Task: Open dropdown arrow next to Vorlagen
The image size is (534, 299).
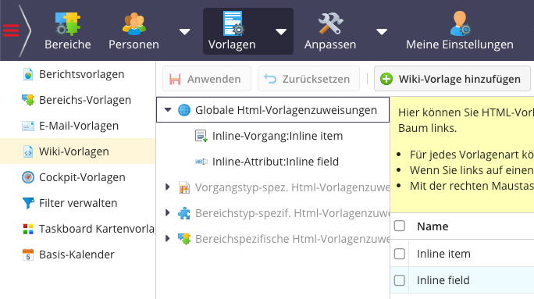Action: 281,32
